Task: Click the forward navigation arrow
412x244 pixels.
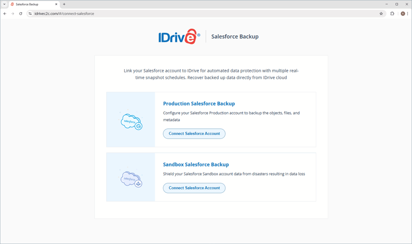Action: (x=13, y=13)
